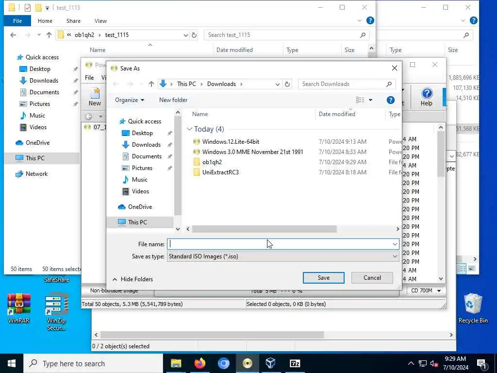Click This PC breadcrumb in Save As
The image size is (497, 373).
click(186, 84)
